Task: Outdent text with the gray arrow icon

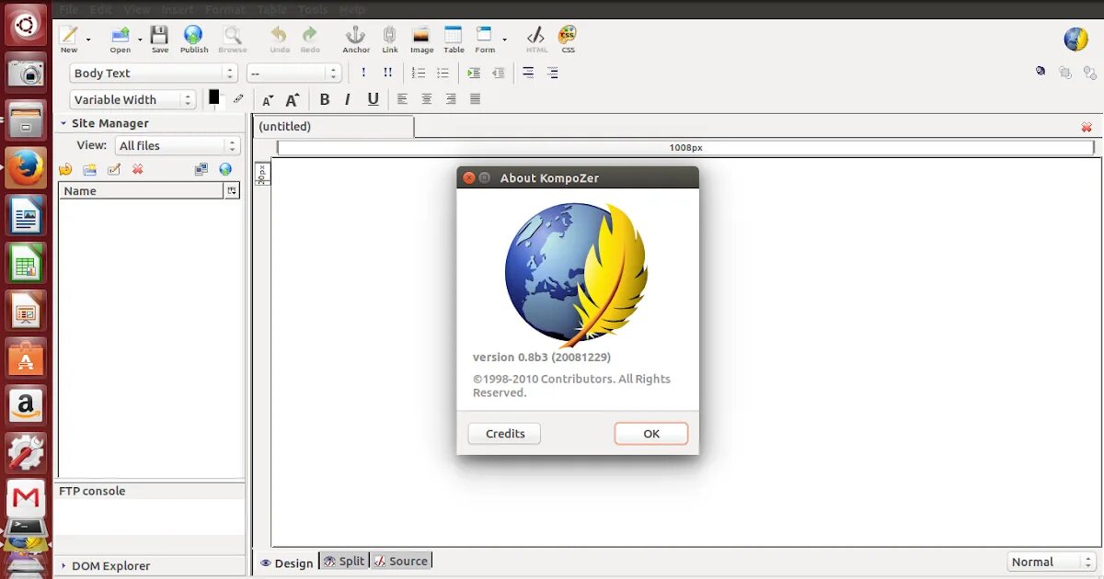Action: click(x=498, y=73)
